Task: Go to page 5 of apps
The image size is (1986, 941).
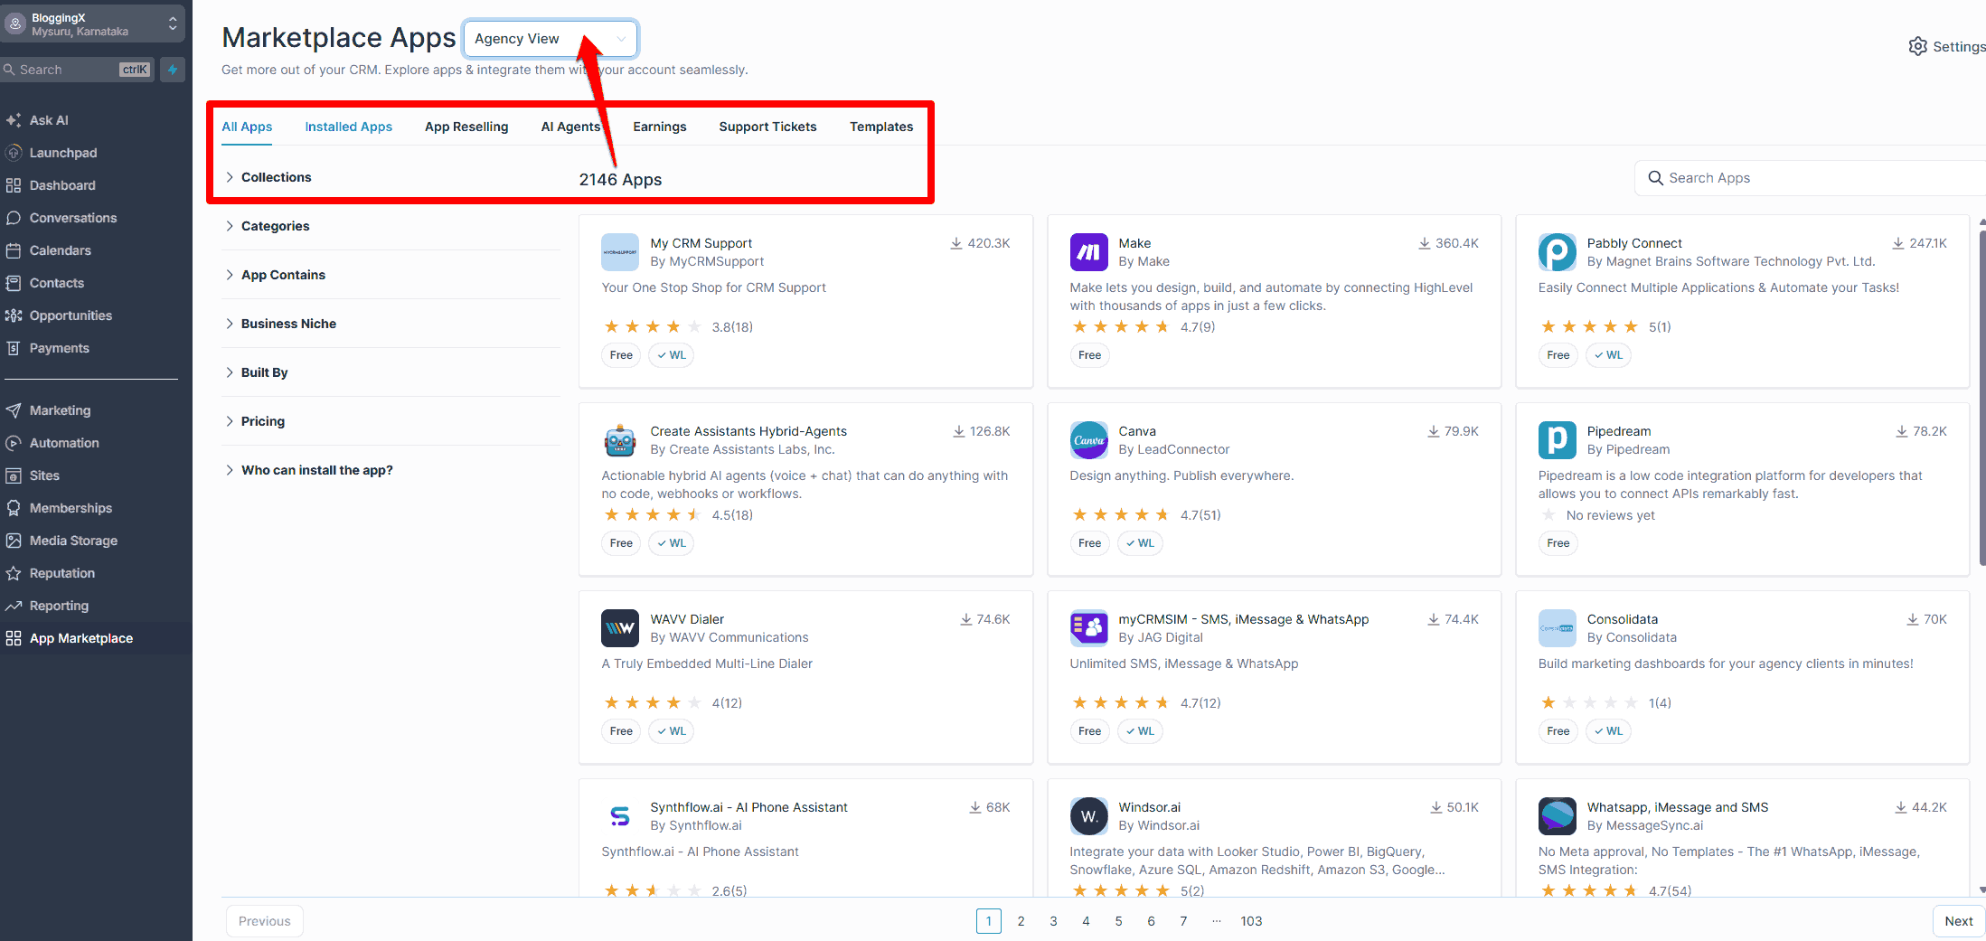Action: (1118, 921)
